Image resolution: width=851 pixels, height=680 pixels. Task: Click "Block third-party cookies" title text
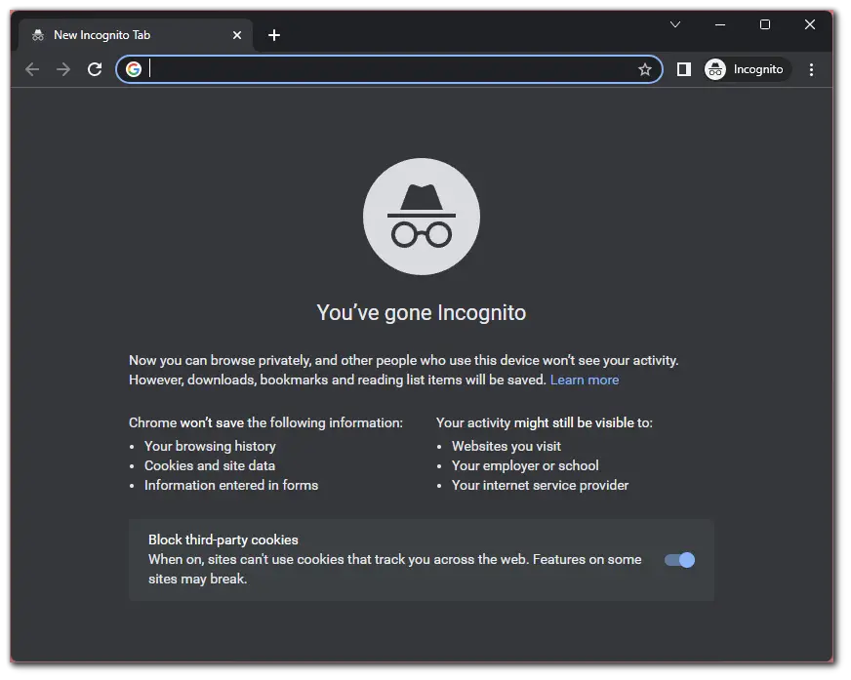(x=223, y=540)
